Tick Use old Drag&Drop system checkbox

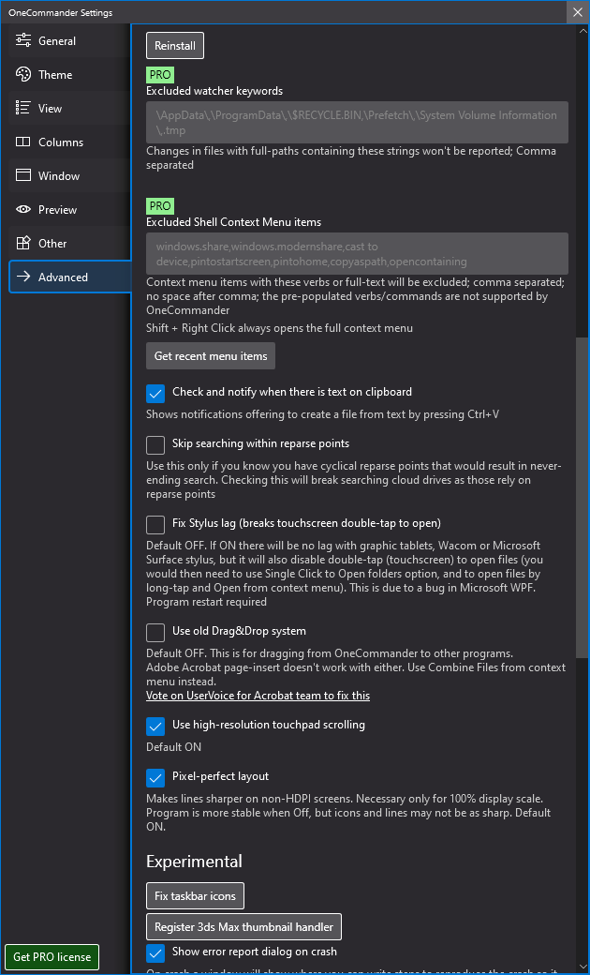(x=155, y=632)
